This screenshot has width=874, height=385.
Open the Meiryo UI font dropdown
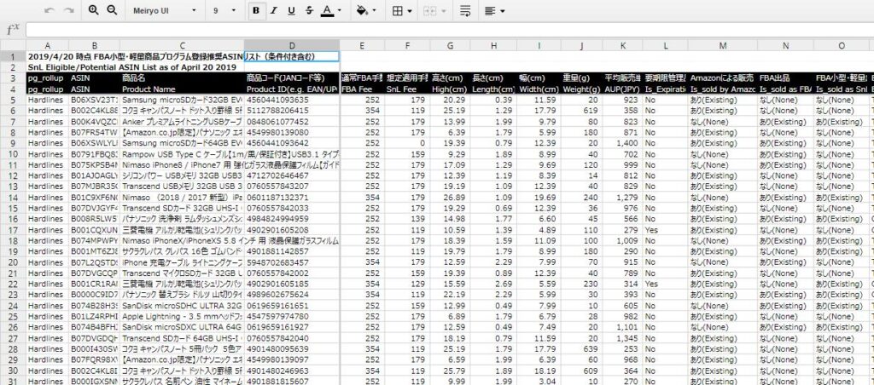pos(165,10)
